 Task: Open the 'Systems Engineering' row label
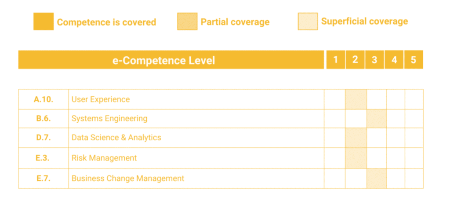click(109, 119)
